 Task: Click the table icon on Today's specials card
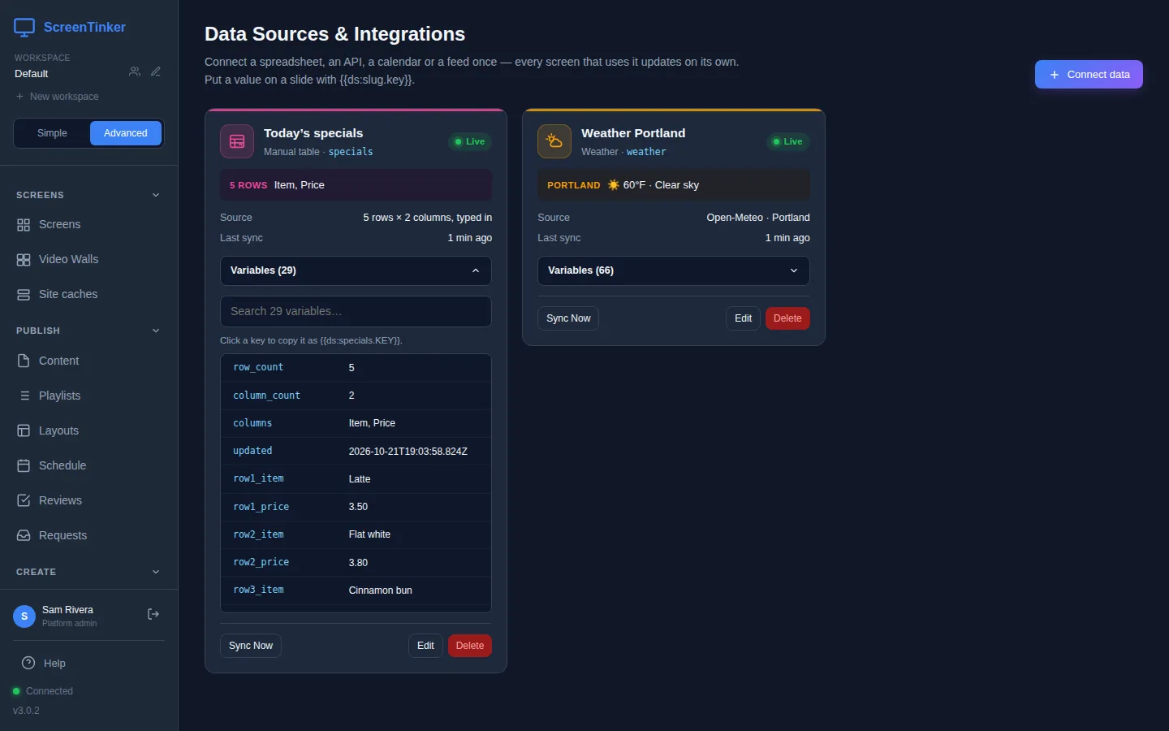point(237,141)
